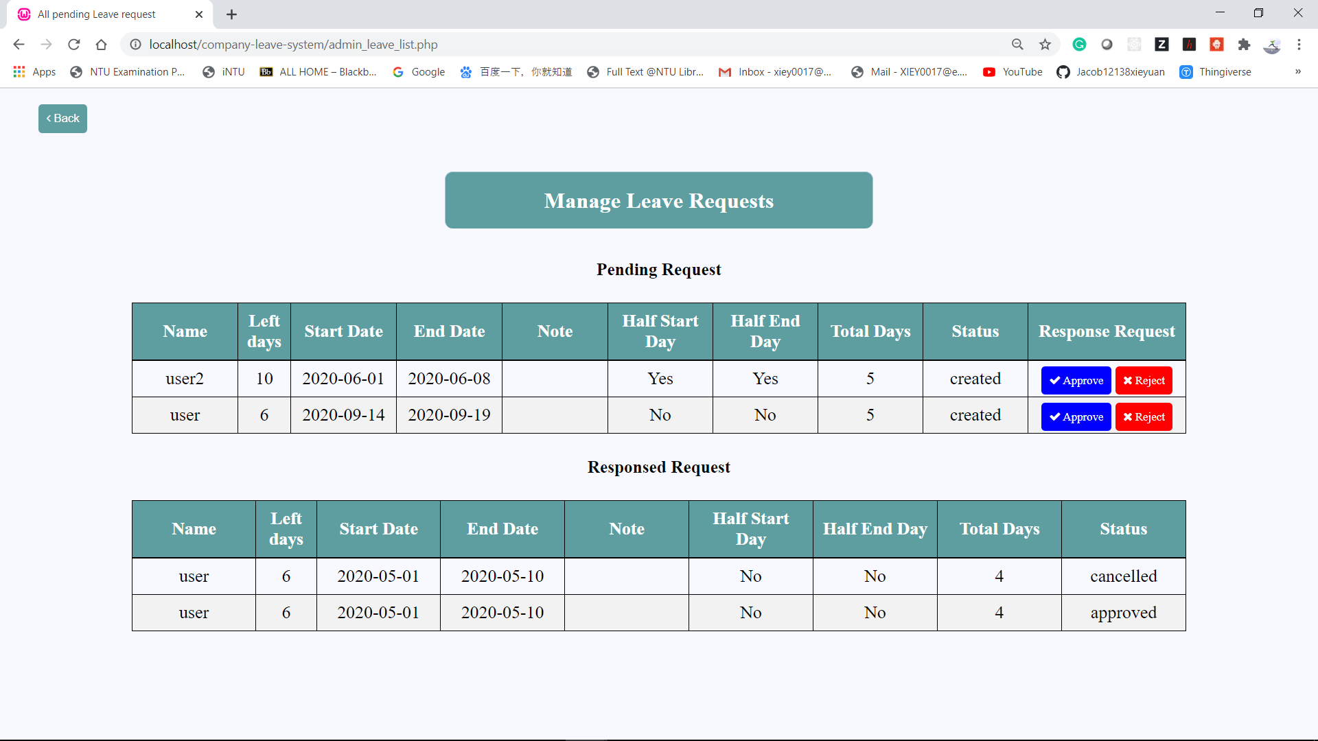Viewport: 1318px width, 741px height.
Task: Open site info panel in address bar
Action: click(135, 44)
